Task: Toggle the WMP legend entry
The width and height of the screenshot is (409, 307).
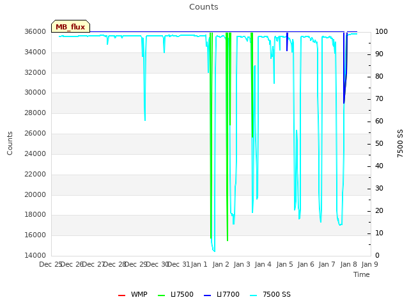Action: click(132, 294)
